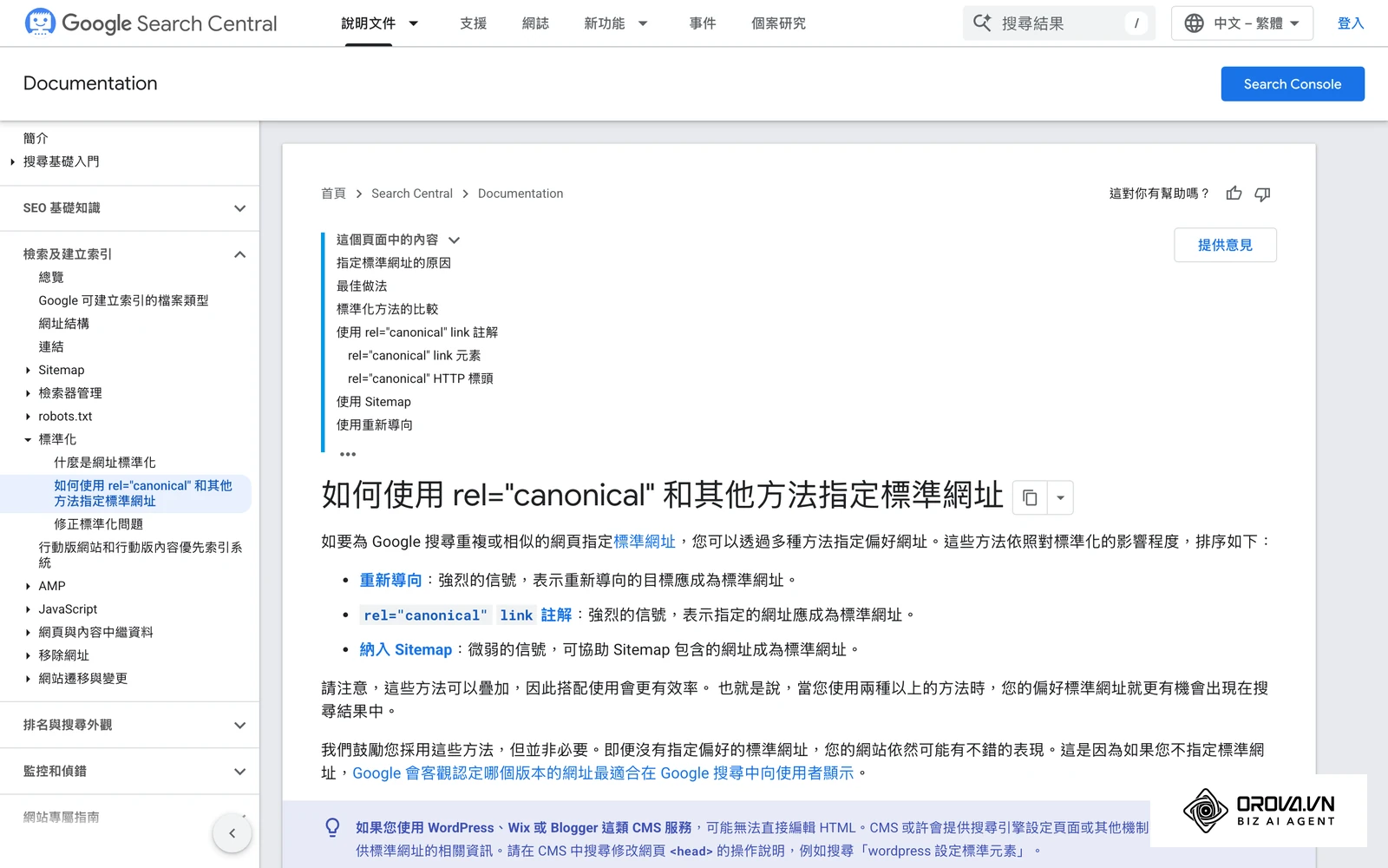The width and height of the screenshot is (1388, 868).
Task: Click the thumbs-up helpful icon
Action: click(x=1234, y=194)
